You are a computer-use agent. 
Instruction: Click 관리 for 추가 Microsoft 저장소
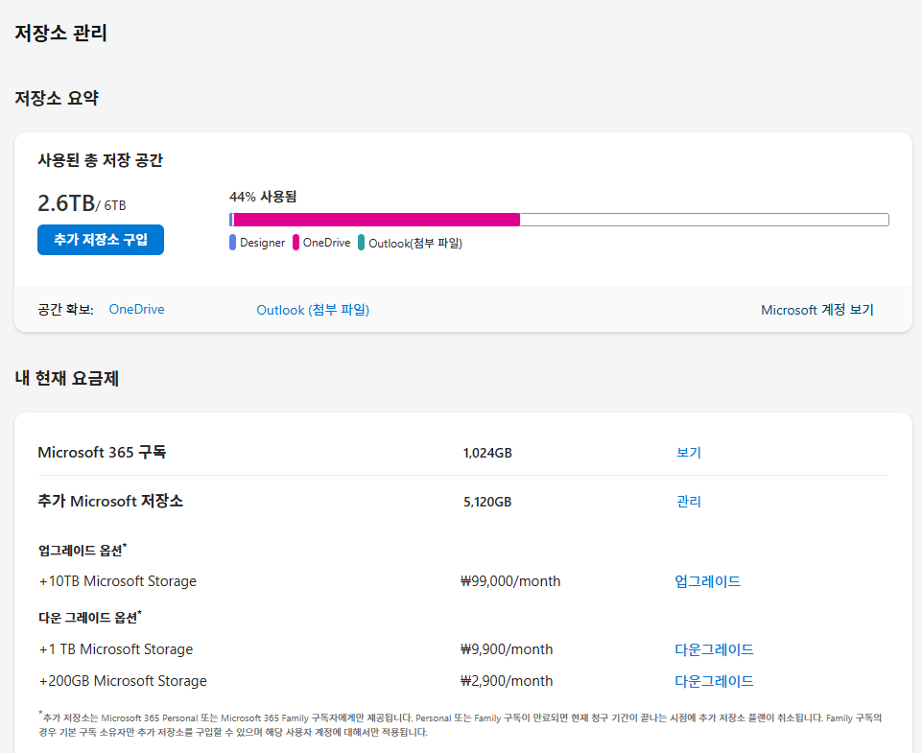tap(689, 502)
